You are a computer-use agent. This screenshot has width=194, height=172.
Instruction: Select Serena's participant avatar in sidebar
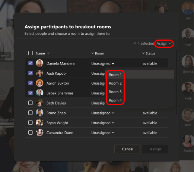[x=188, y=62]
